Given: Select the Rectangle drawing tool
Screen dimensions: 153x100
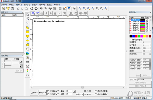Looking at the screenshot, I should click(28, 32).
